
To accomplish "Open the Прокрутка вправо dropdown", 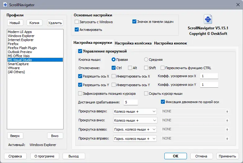I will click(x=135, y=139).
